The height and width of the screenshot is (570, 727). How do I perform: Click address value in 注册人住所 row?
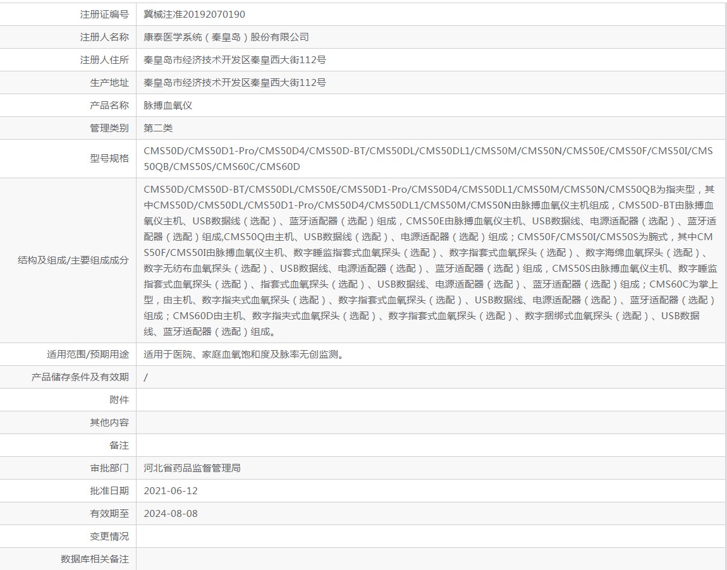pos(235,60)
